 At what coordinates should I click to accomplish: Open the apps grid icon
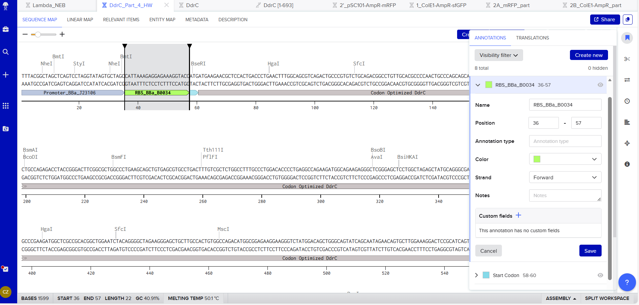tap(6, 106)
